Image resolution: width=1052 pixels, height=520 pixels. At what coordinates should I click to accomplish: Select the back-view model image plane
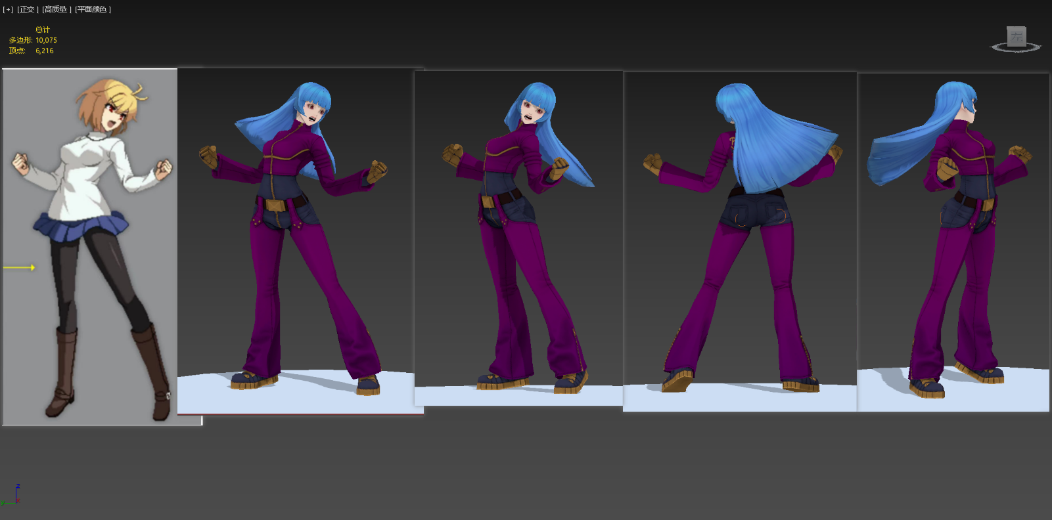[x=740, y=242]
